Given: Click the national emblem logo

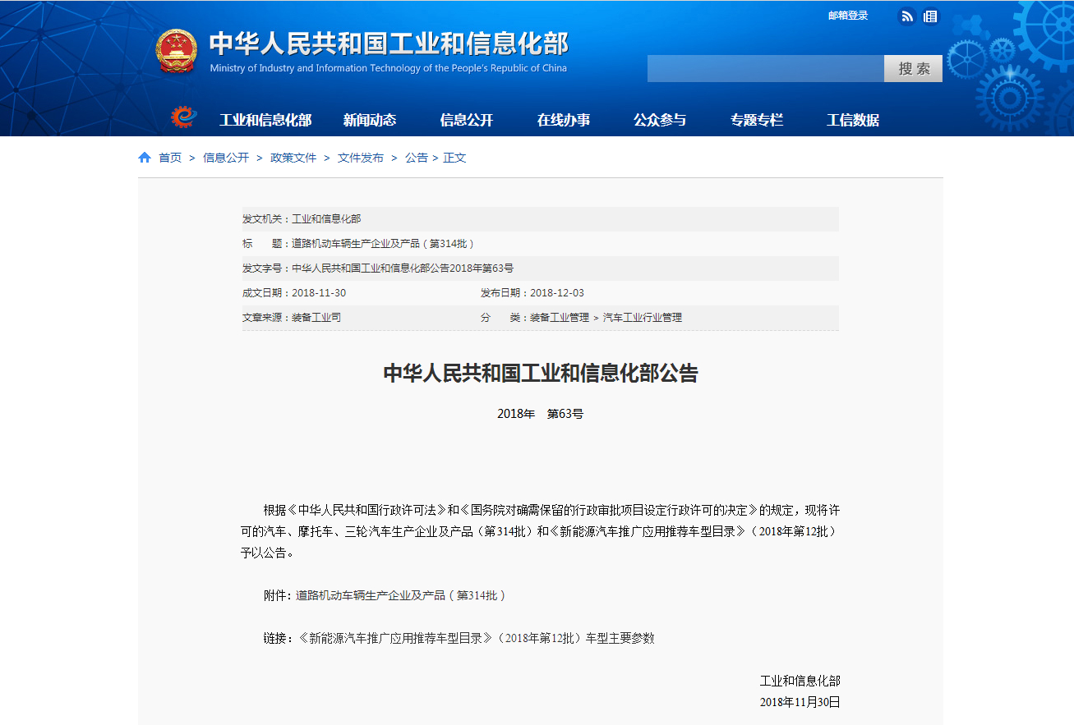Looking at the screenshot, I should coord(177,51).
